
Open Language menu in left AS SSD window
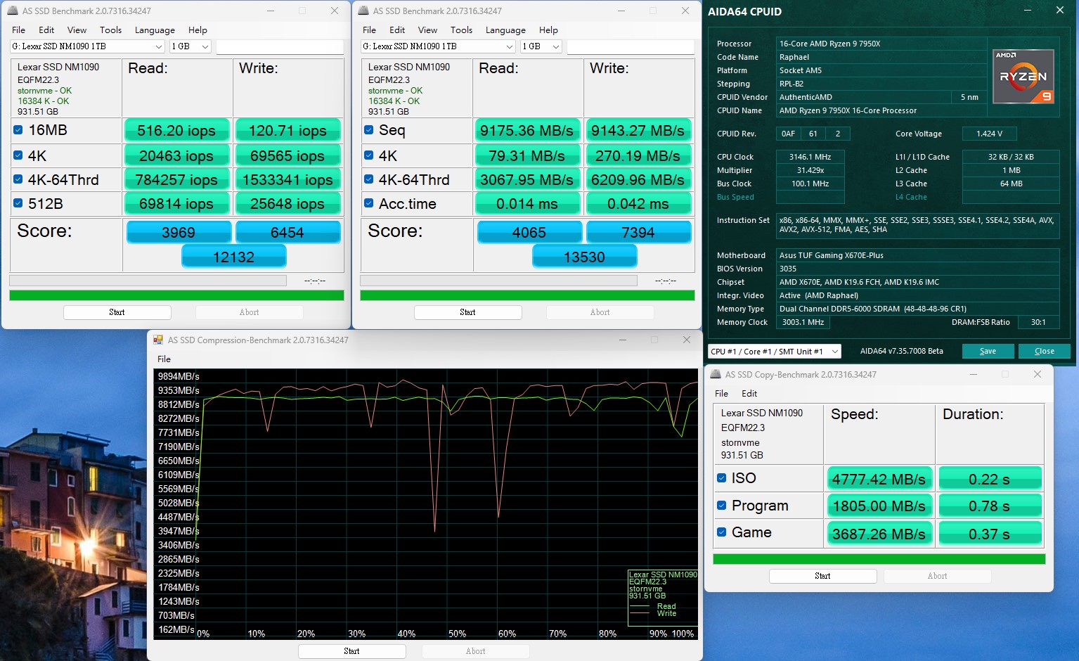155,30
